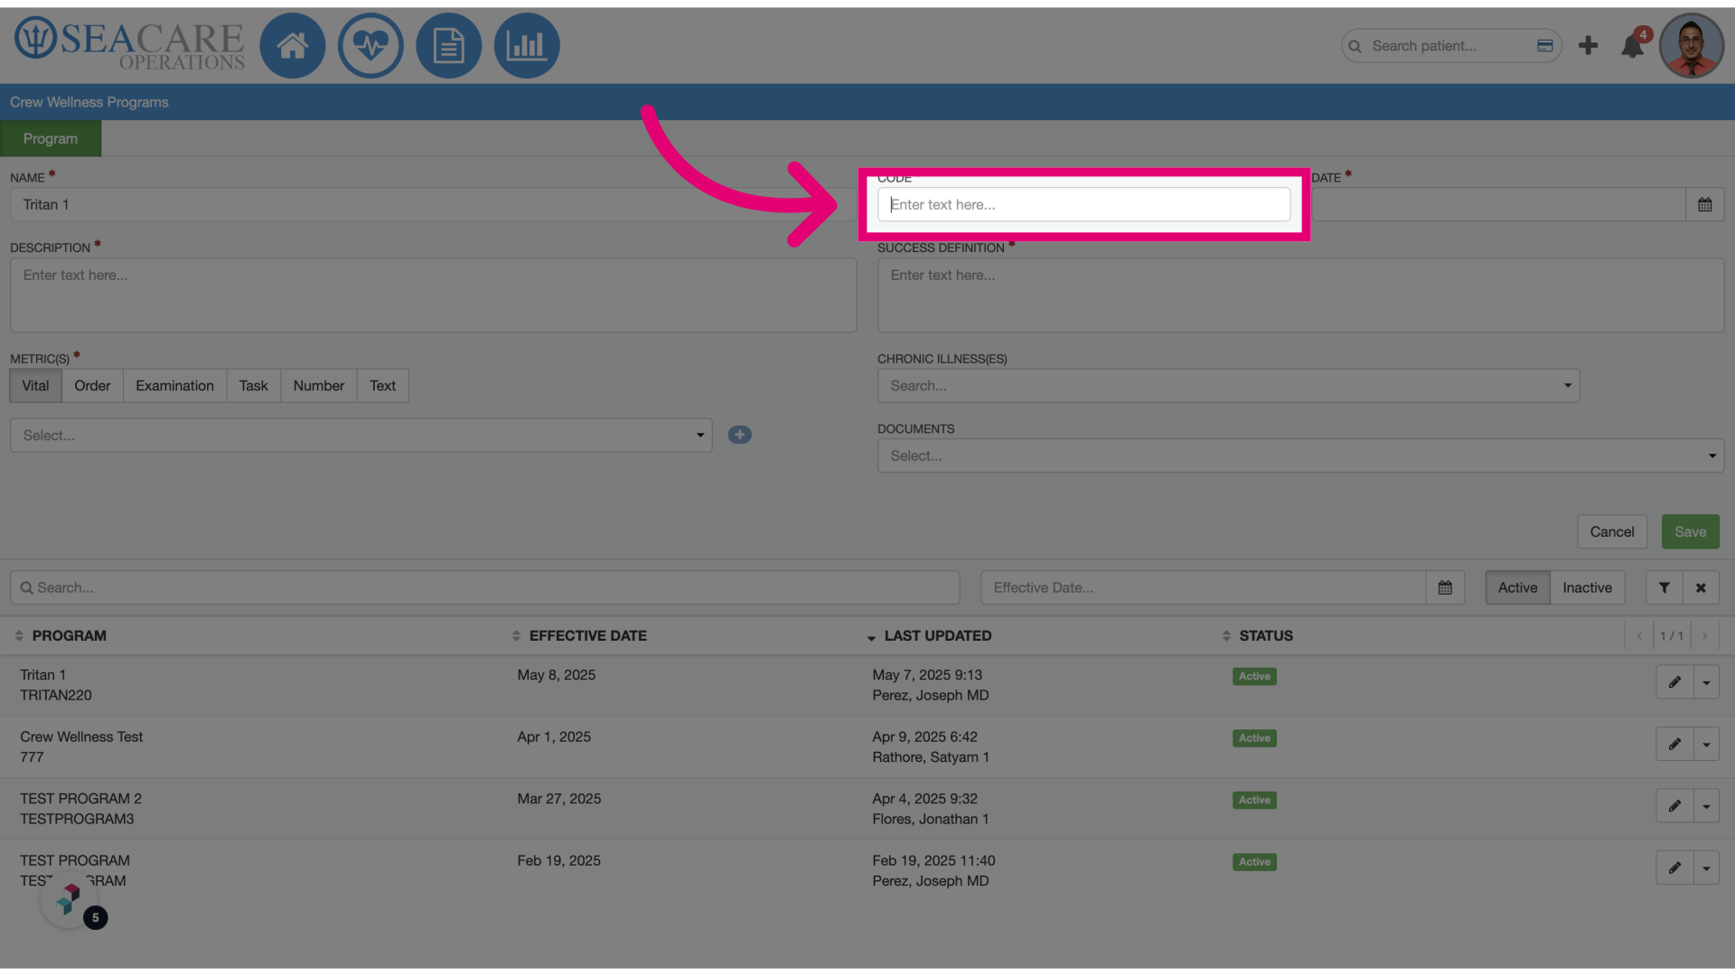The image size is (1735, 976).
Task: Click the SeaCare Operations logo
Action: click(129, 44)
